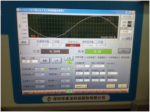Click the 停止 button

point(124,51)
